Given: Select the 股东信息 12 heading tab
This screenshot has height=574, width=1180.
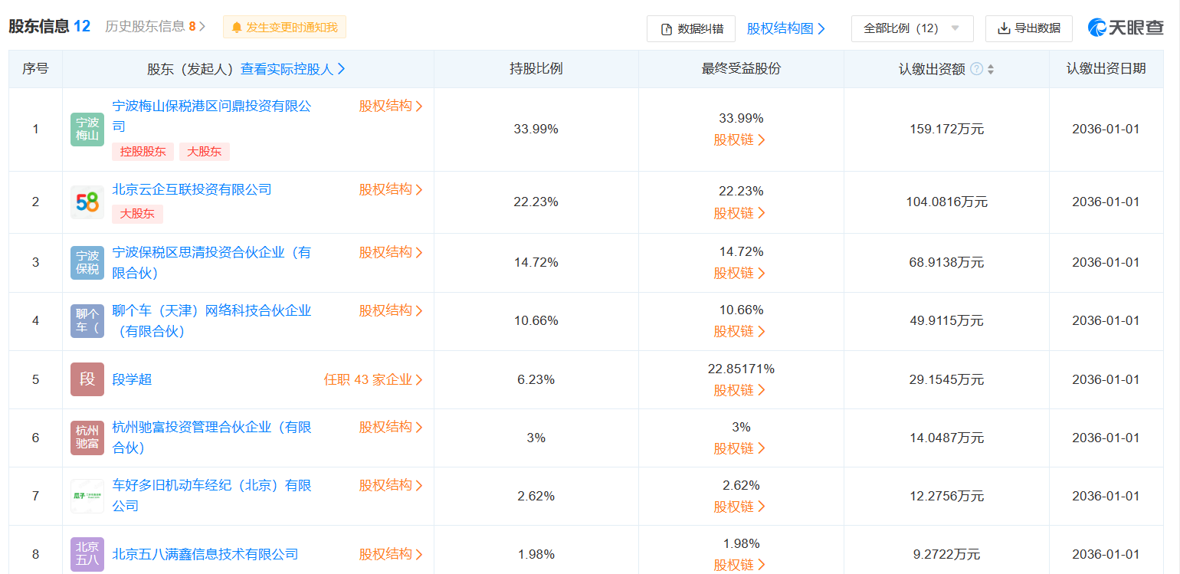Looking at the screenshot, I should (x=50, y=26).
